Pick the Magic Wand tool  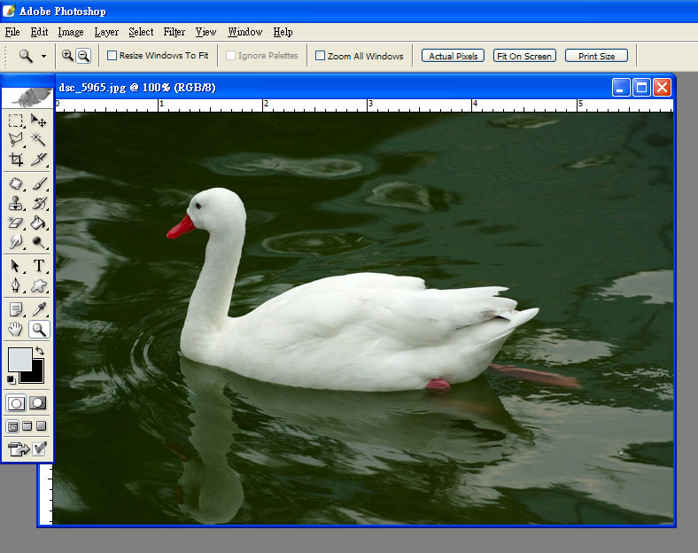click(39, 140)
